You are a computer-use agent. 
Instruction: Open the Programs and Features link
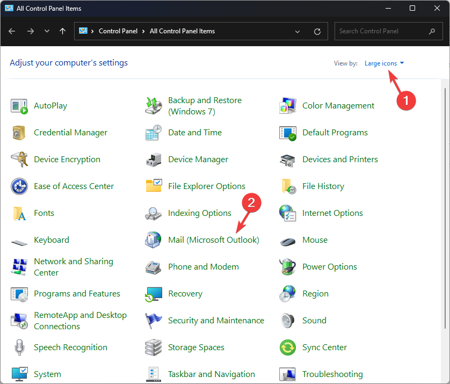click(x=77, y=294)
